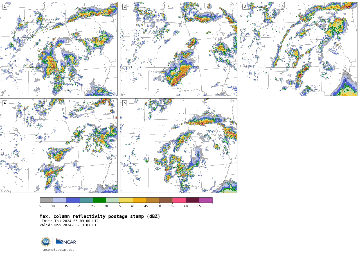Click the NSF logo icon
The image size is (360, 253).
(46, 242)
